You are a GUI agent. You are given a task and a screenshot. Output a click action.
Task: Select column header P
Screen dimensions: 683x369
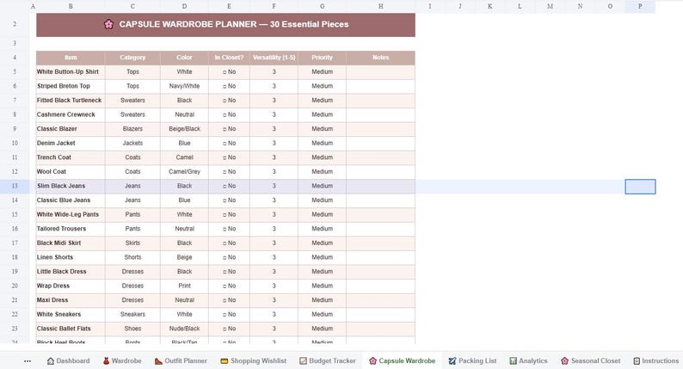point(640,7)
